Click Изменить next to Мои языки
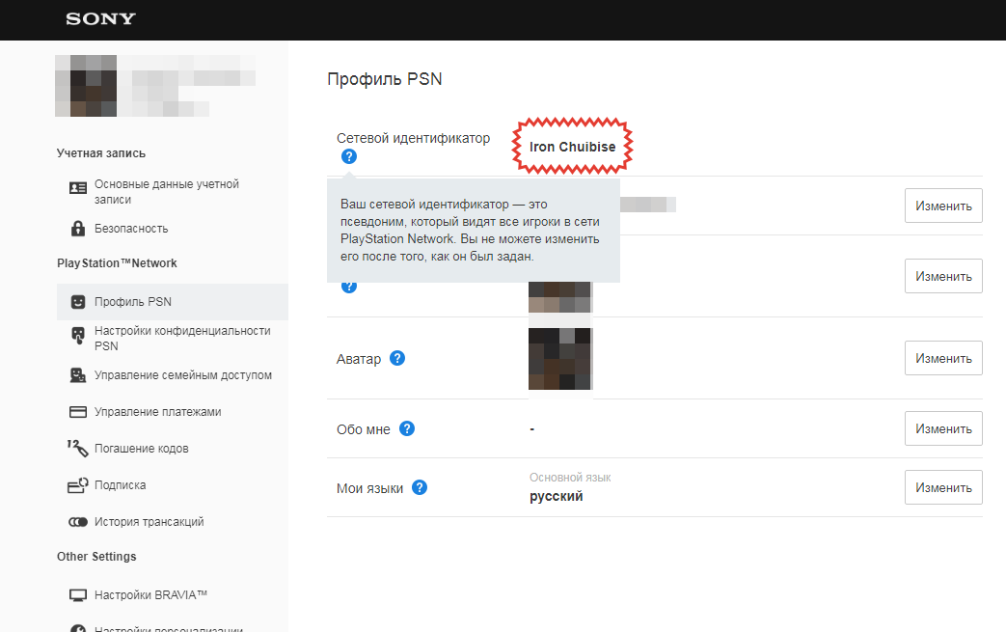The height and width of the screenshot is (632, 1006). coord(942,487)
